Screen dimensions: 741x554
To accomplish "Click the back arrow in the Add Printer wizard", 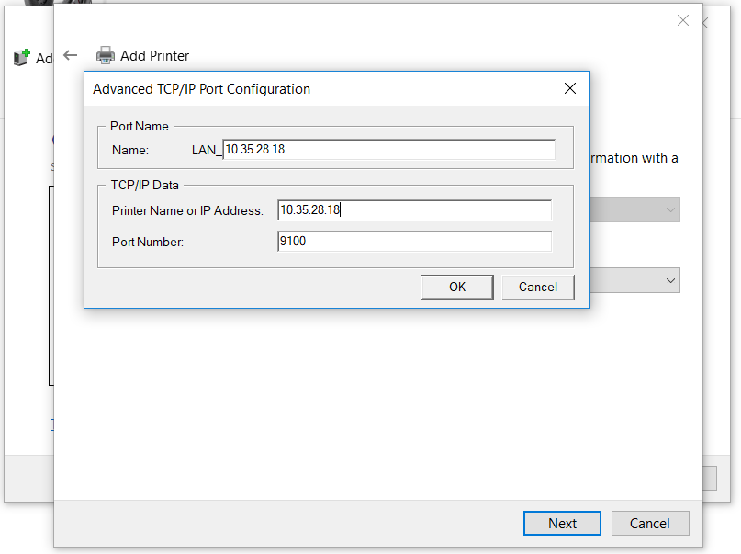I will pos(70,55).
